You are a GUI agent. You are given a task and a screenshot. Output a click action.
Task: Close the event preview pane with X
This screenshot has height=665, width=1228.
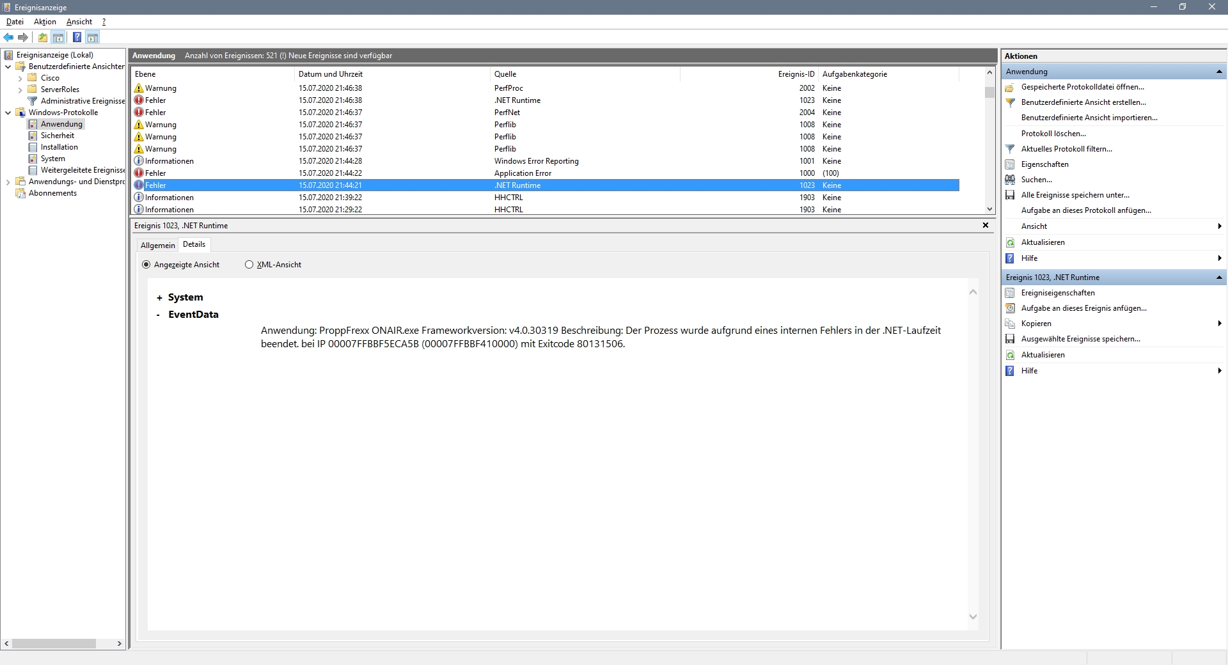pos(985,225)
